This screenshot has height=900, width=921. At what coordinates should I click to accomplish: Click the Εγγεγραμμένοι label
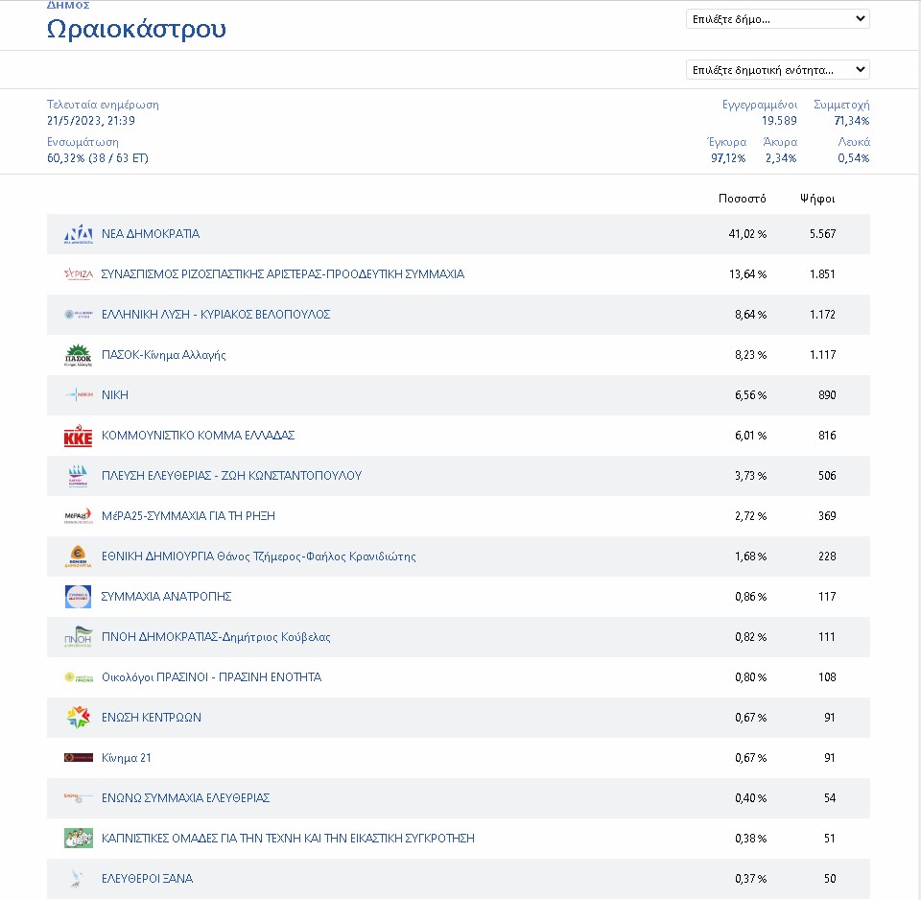[760, 105]
